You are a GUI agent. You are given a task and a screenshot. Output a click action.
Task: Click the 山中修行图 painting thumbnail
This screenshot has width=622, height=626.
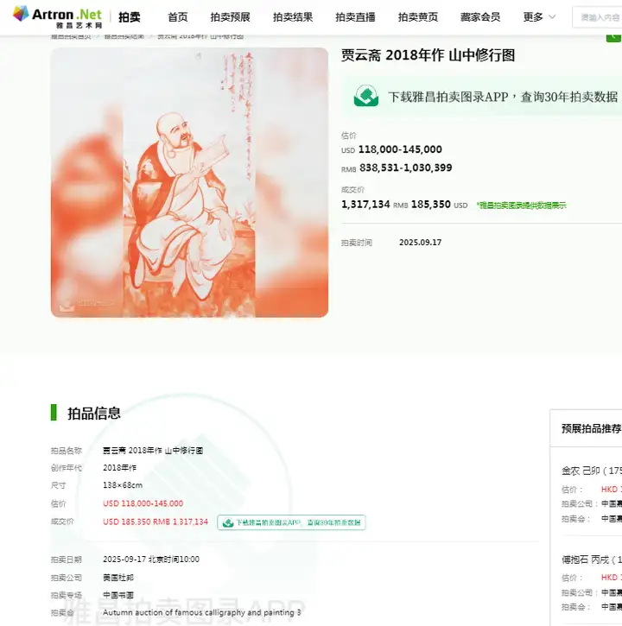pyautogui.click(x=189, y=182)
